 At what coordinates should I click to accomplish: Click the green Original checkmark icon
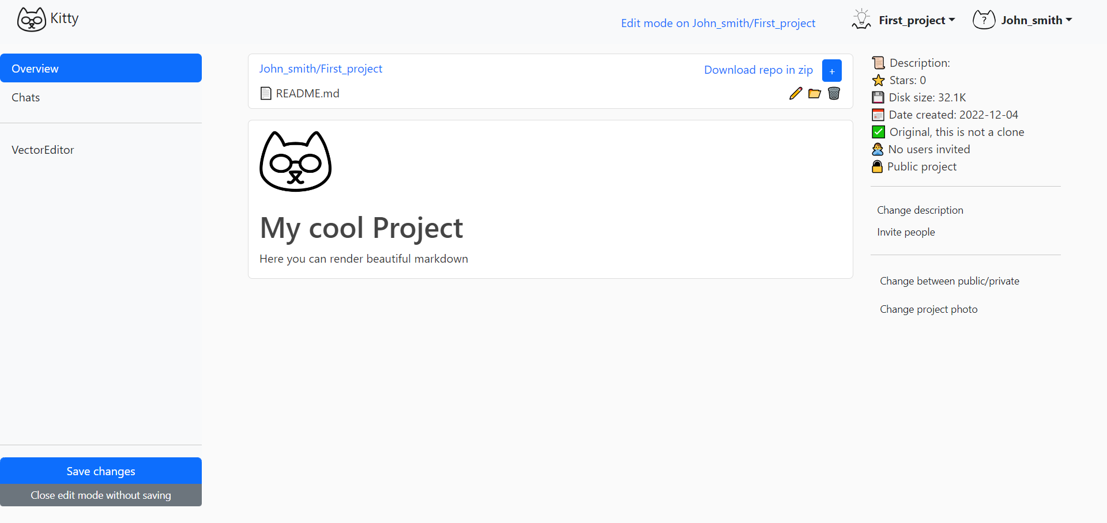click(x=878, y=132)
